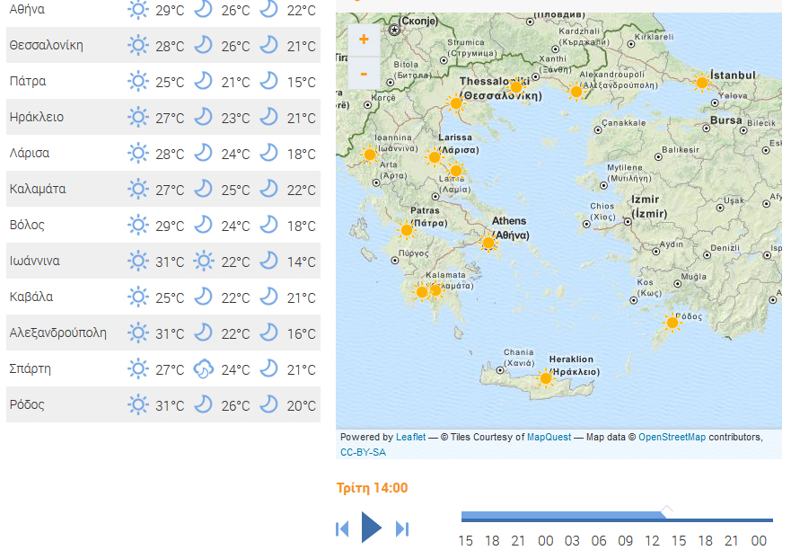The width and height of the screenshot is (791, 559).
Task: Zoom in the map with plus button
Action: coord(364,40)
